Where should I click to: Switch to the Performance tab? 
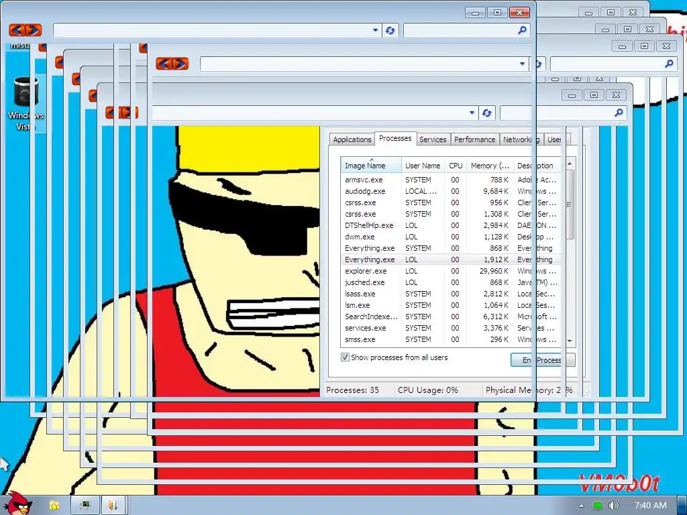pyautogui.click(x=474, y=139)
